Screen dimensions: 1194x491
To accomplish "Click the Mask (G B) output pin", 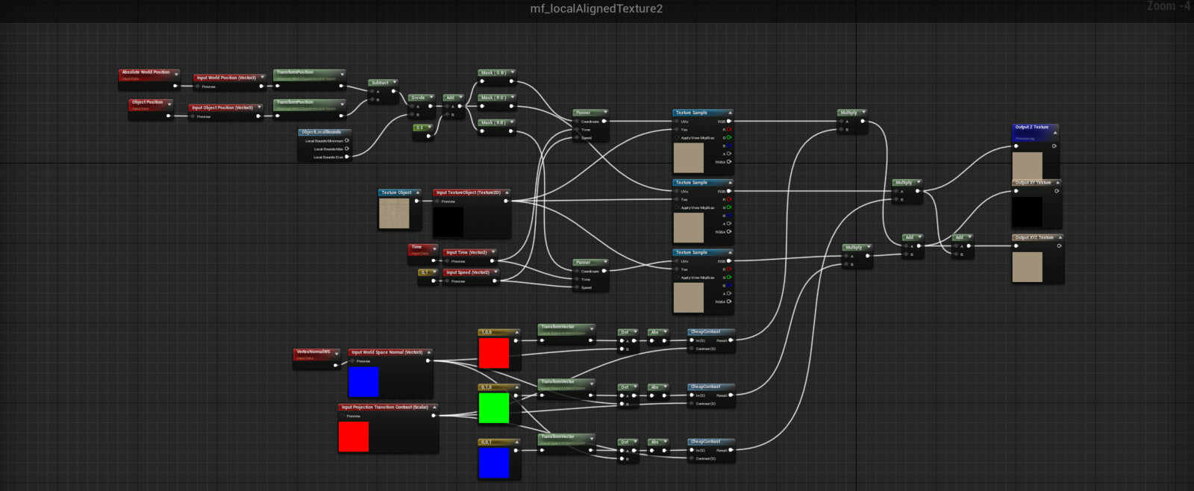I will (x=511, y=81).
